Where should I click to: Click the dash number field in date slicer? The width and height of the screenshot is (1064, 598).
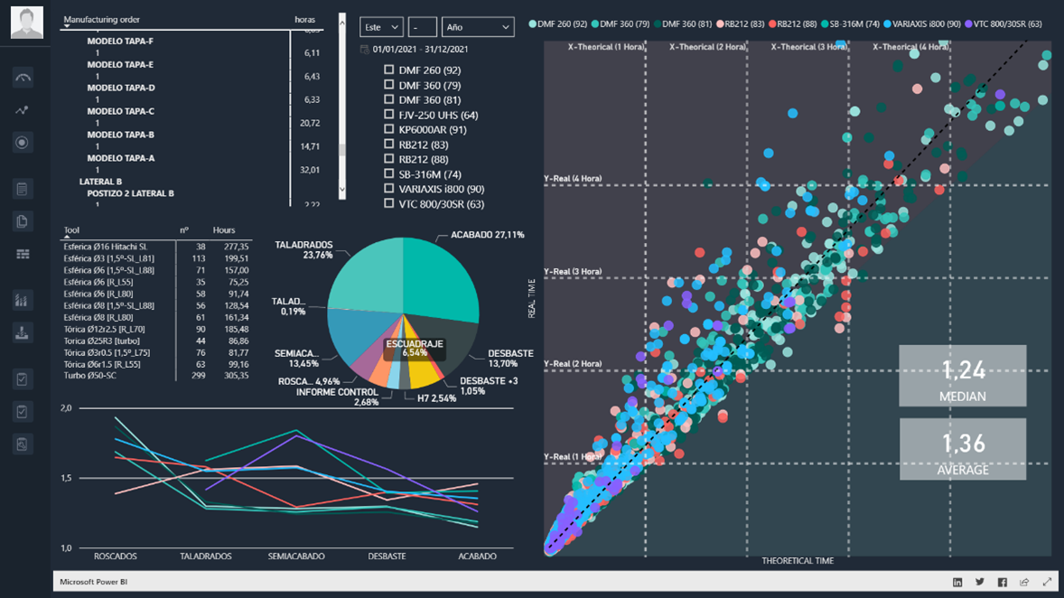tap(422, 27)
